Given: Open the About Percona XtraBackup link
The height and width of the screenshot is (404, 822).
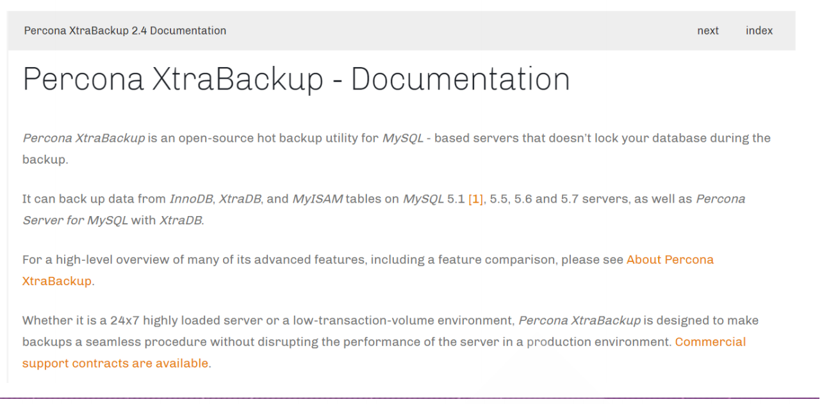Looking at the screenshot, I should (368, 270).
